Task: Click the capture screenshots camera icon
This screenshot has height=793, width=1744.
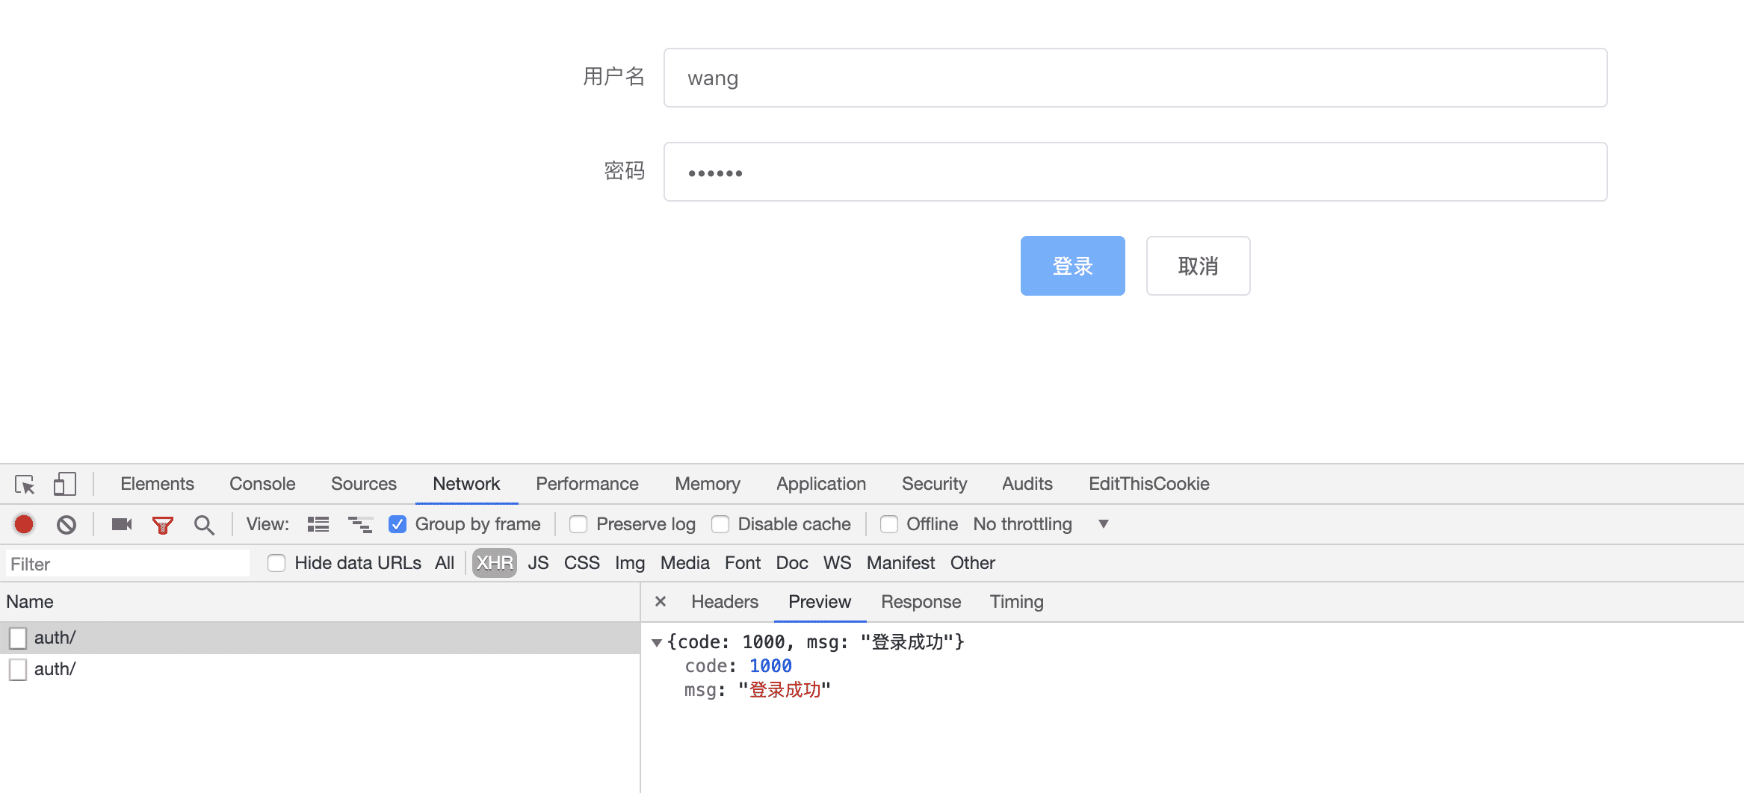Action: 121,525
